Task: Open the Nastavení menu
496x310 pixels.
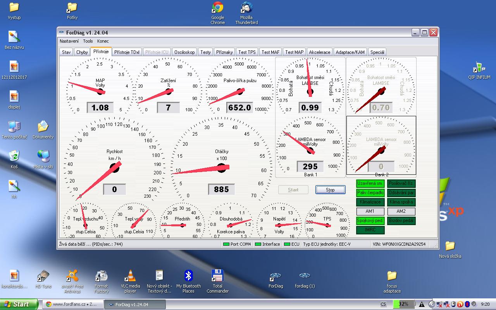Action: click(69, 41)
